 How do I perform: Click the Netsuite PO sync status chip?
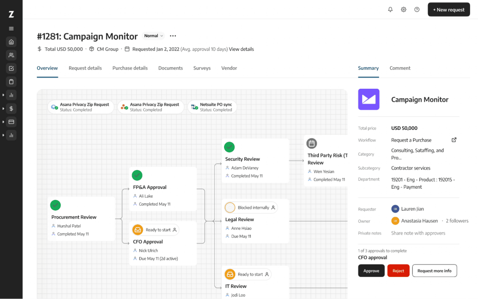pos(212,107)
